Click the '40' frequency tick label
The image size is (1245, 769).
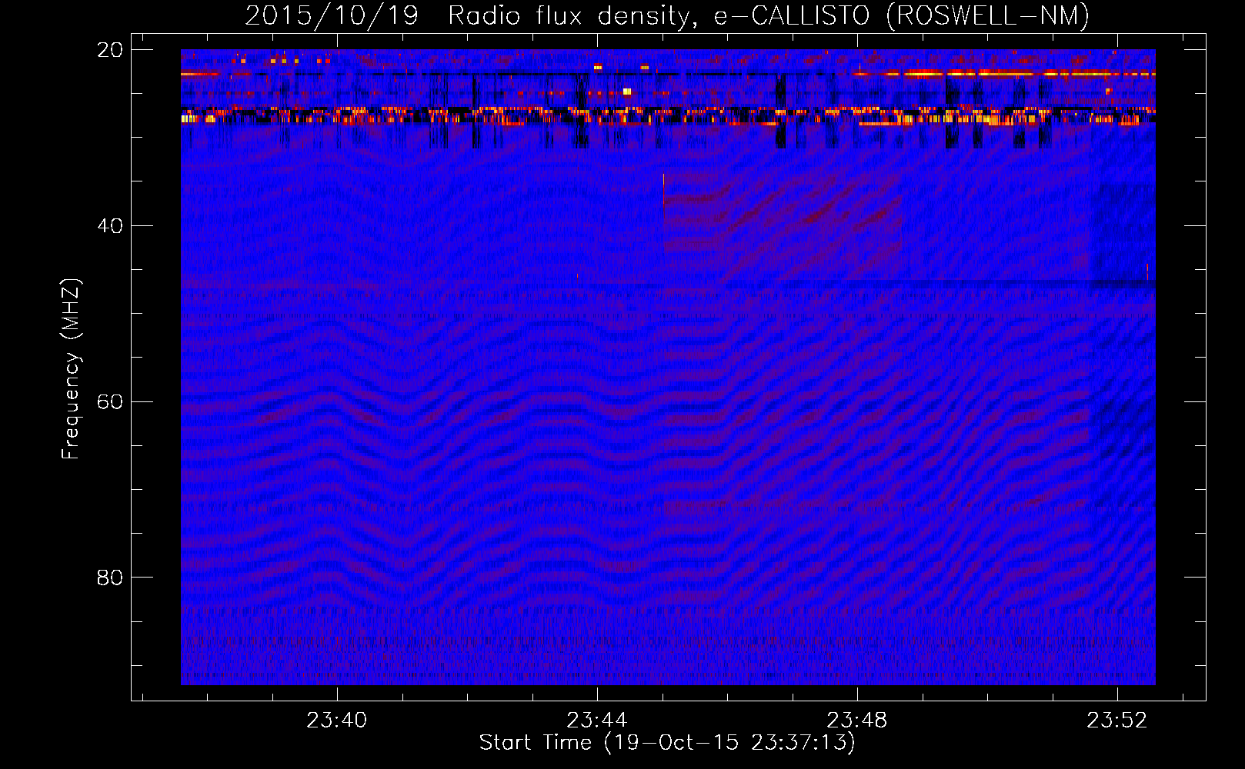pos(109,226)
